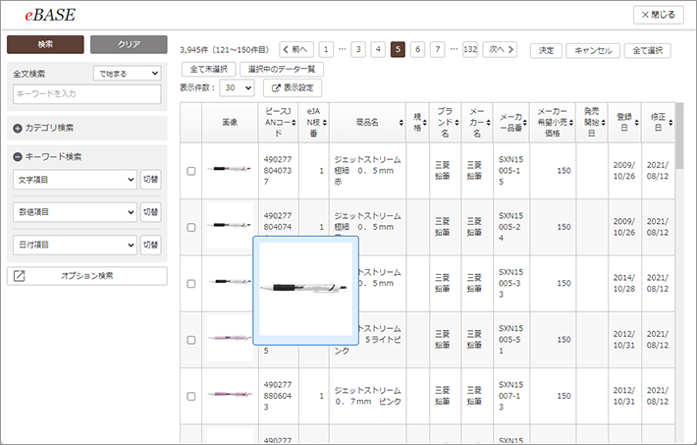Check the row with SXN15 005-1

pyautogui.click(x=191, y=171)
